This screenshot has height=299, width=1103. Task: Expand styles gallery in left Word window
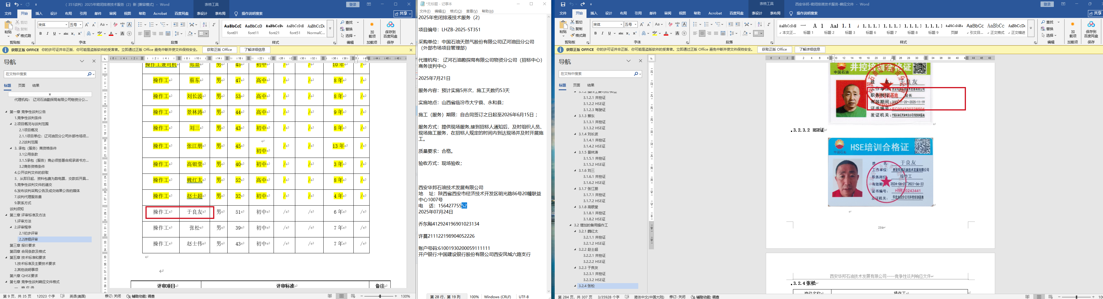[330, 29]
